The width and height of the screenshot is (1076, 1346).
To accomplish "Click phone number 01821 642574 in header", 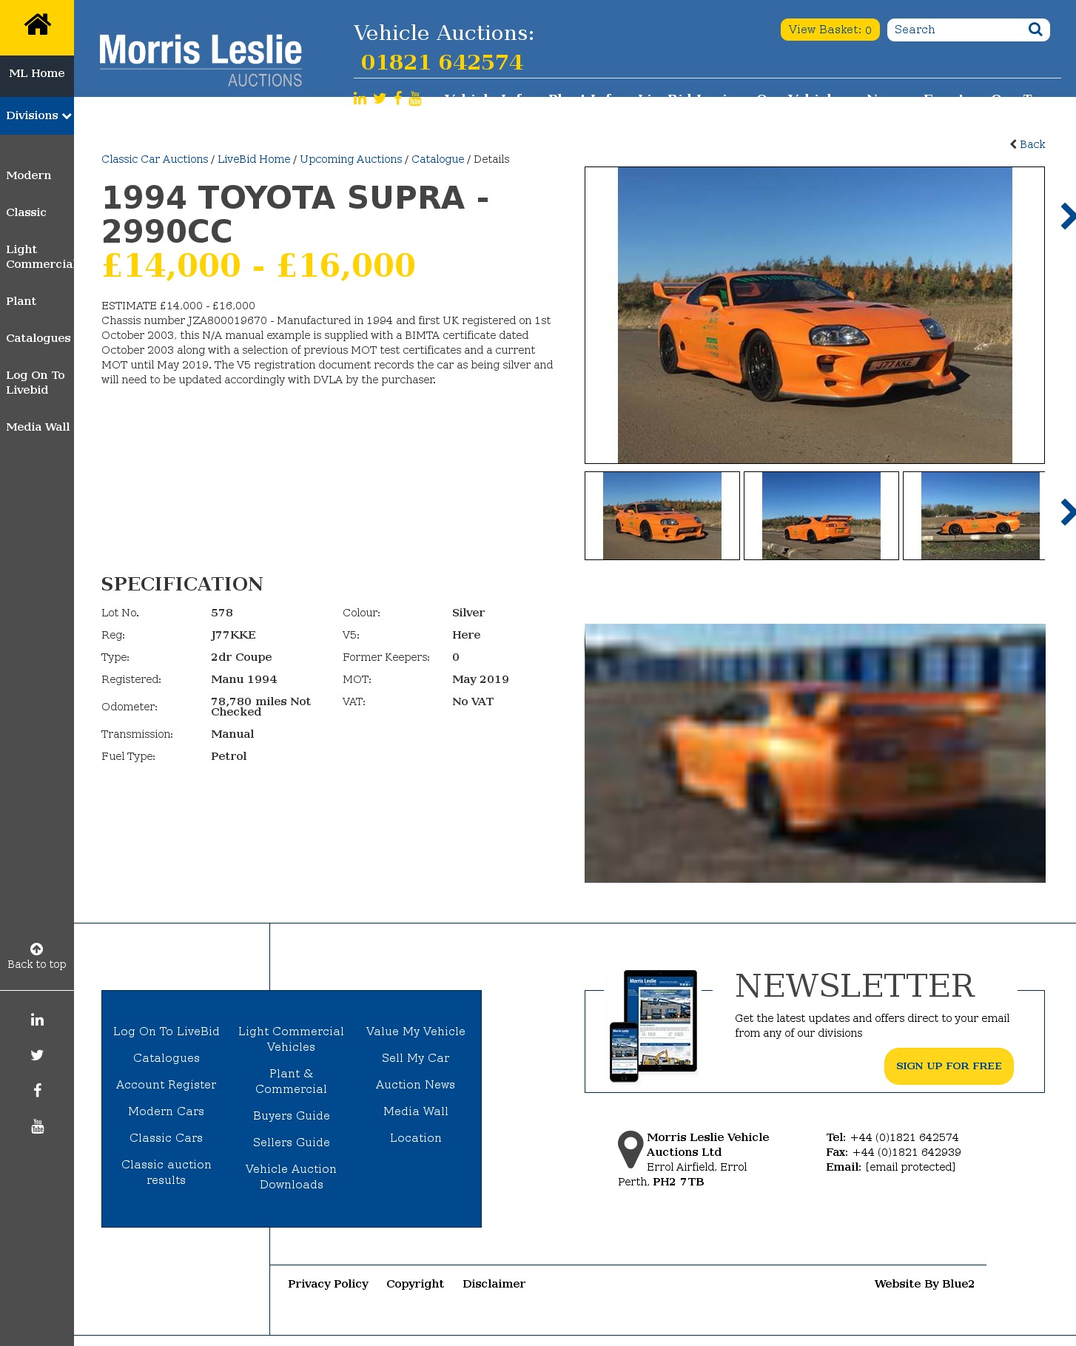I will click(x=442, y=62).
